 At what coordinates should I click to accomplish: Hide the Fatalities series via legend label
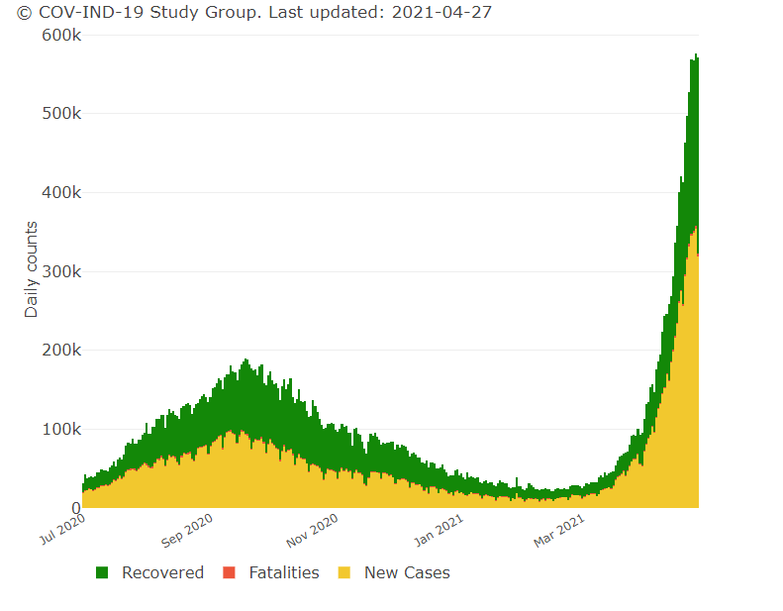click(x=284, y=572)
